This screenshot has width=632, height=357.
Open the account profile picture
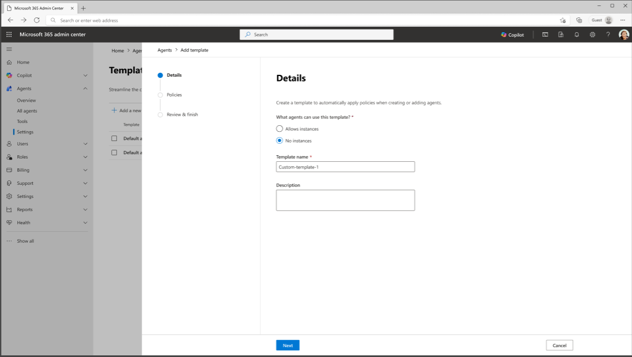point(624,34)
